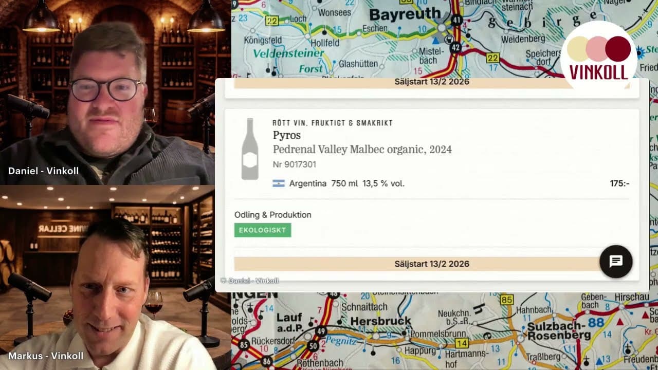
Task: Click the Rött vin, fruktigt & smakrikt label
Action: pos(333,123)
